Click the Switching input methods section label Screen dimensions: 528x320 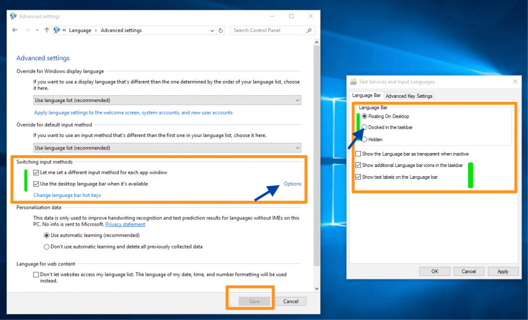coord(44,162)
